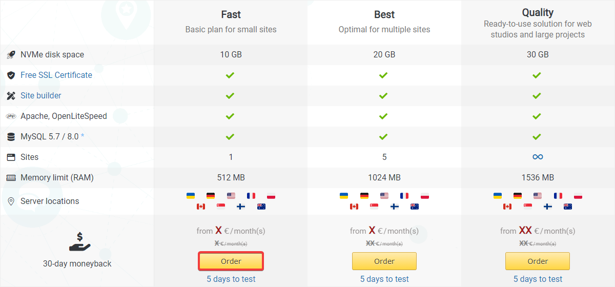Order the Best hosting plan
The height and width of the screenshot is (287, 615).
tap(384, 261)
